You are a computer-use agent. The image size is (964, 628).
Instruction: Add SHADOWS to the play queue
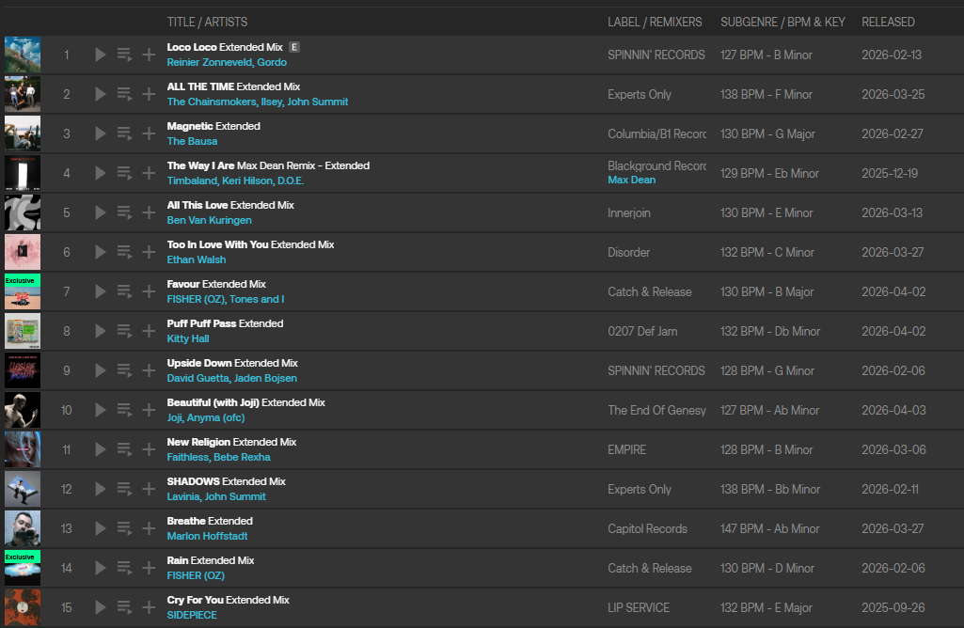click(x=124, y=489)
